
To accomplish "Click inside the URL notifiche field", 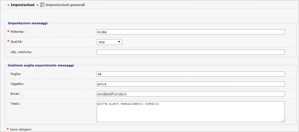I will click(x=191, y=52).
